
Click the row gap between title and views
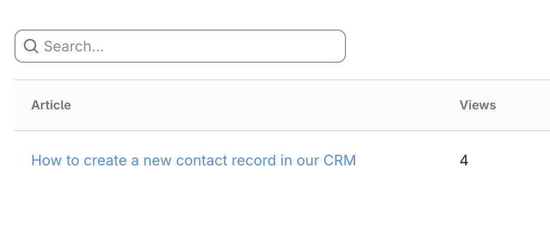(x=409, y=161)
